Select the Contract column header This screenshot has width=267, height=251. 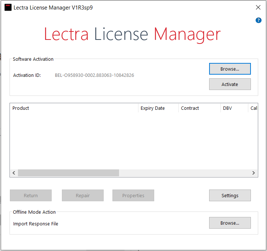pyautogui.click(x=199, y=108)
